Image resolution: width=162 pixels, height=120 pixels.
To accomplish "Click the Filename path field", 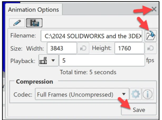I will 91,36.
